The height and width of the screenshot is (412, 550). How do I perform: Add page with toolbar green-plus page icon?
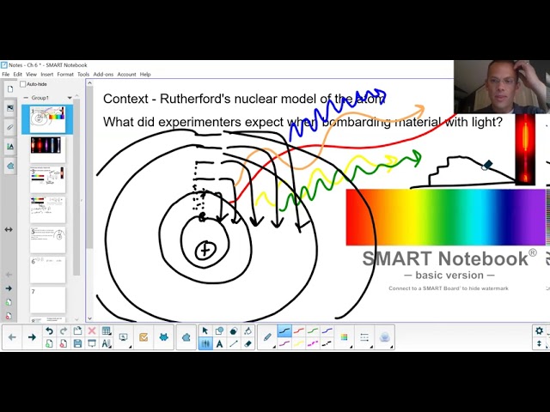click(49, 343)
